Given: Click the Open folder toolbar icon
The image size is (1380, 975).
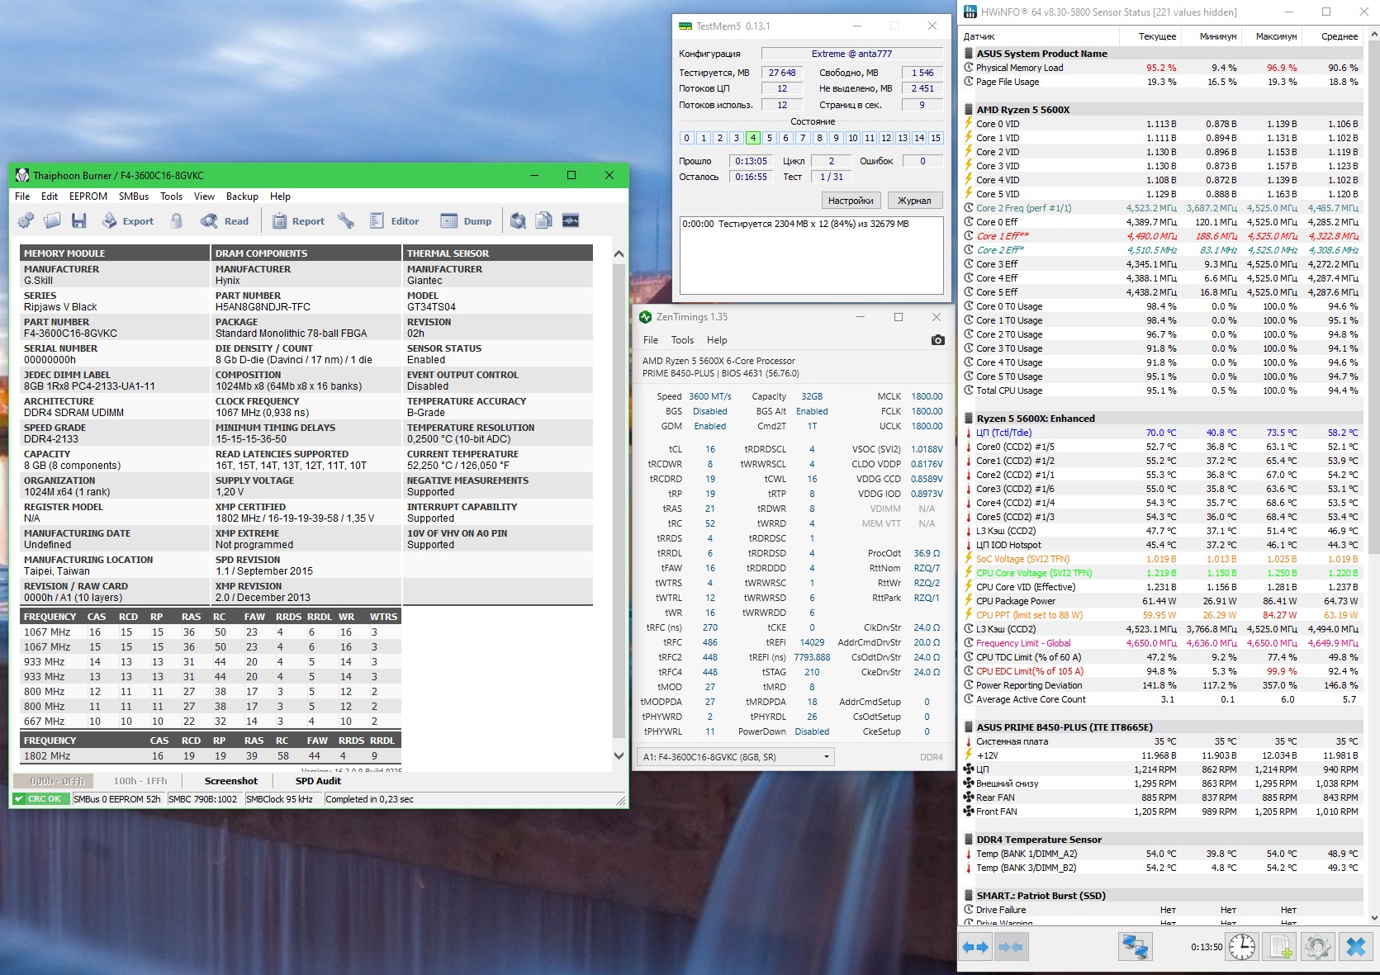Looking at the screenshot, I should pyautogui.click(x=52, y=220).
